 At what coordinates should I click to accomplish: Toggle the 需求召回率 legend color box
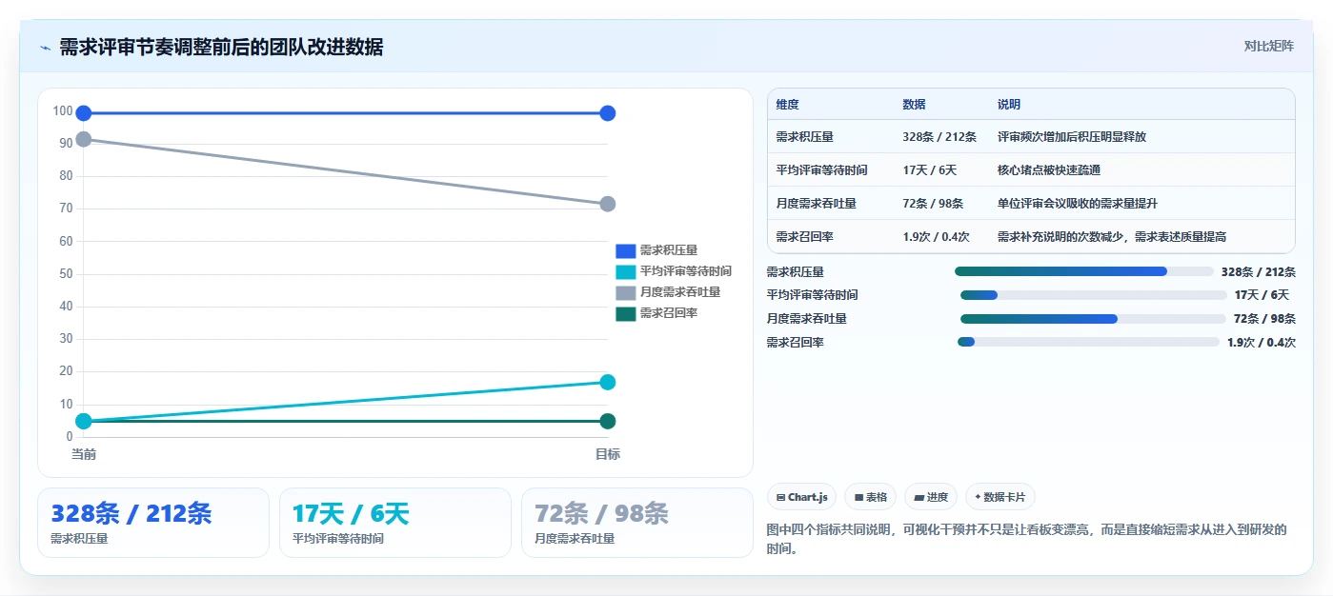point(625,314)
